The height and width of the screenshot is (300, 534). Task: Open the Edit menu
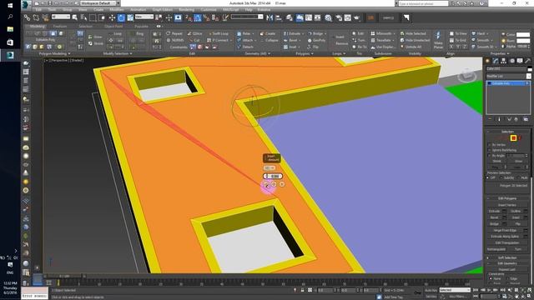[x=38, y=10]
